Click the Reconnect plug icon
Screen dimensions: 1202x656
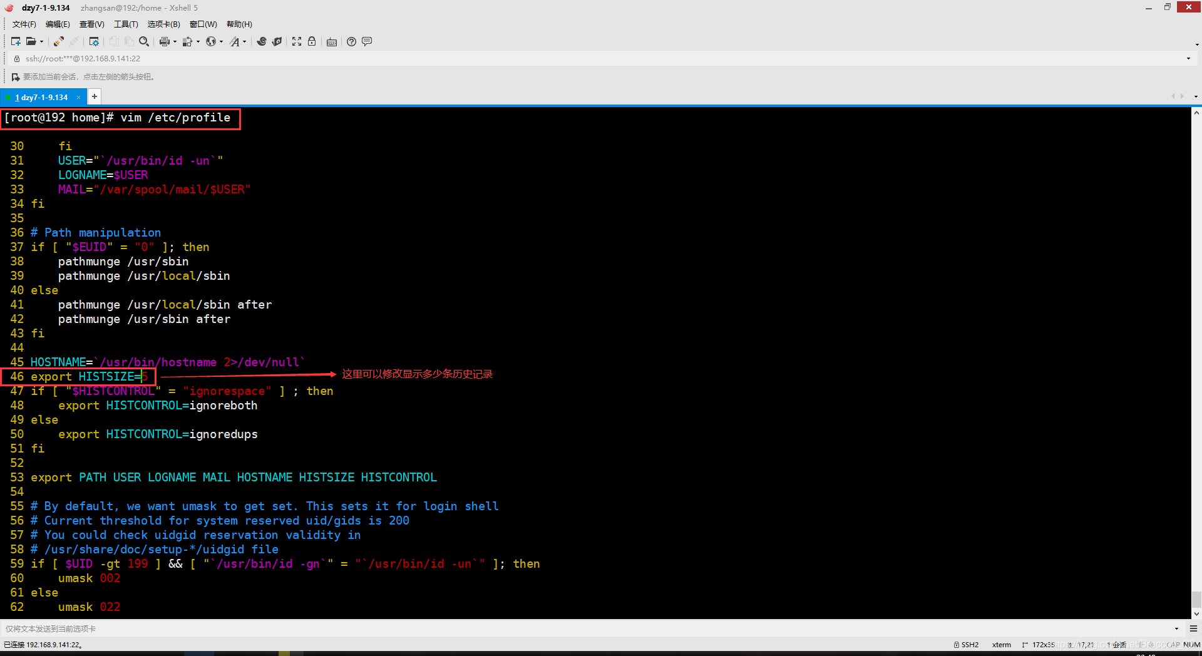(x=58, y=41)
